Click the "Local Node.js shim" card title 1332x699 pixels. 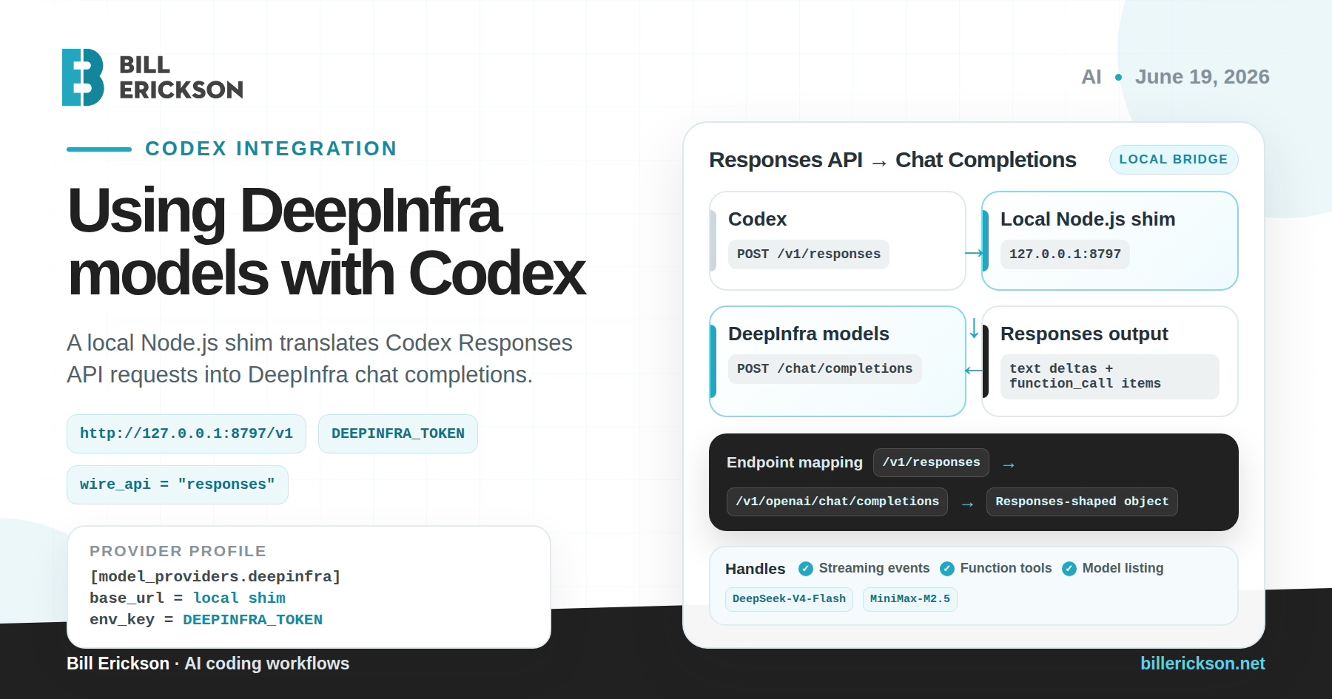pos(1088,219)
